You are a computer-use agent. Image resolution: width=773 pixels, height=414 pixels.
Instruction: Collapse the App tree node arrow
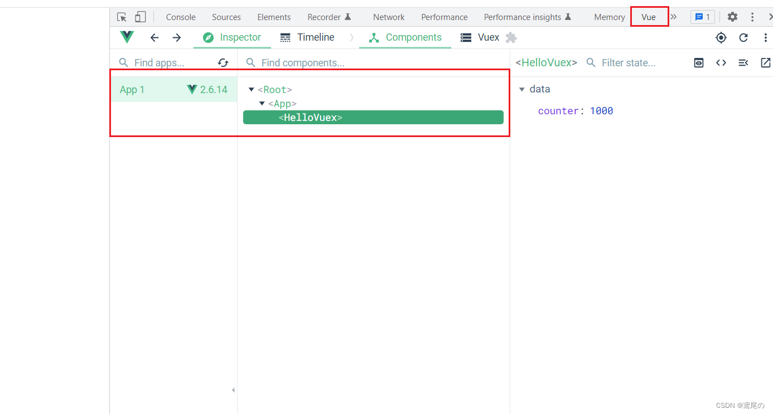[262, 104]
